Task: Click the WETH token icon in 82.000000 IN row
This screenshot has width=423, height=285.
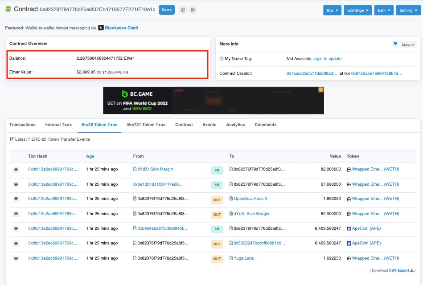Action: click(349, 170)
